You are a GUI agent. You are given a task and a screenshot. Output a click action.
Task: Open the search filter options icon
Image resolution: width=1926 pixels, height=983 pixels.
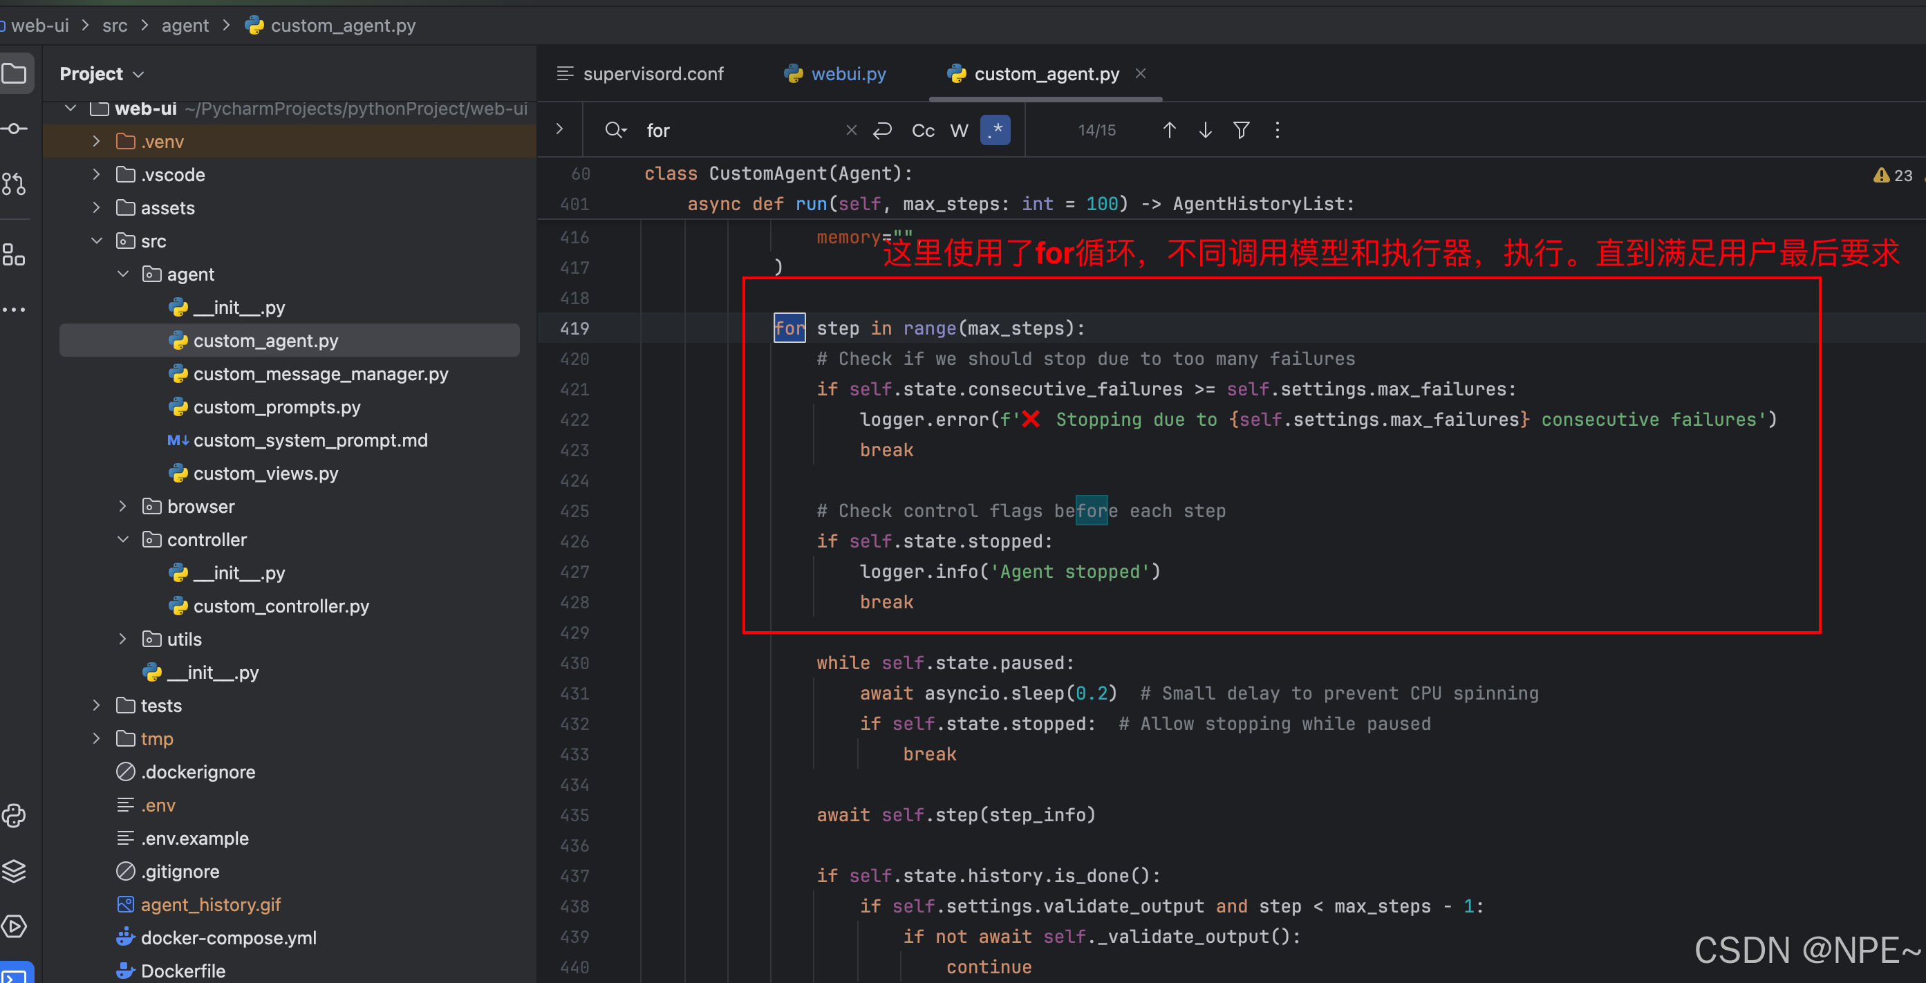click(x=1241, y=130)
